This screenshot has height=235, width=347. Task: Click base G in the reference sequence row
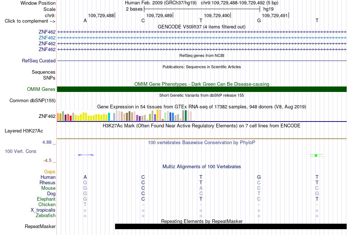point(259,21)
